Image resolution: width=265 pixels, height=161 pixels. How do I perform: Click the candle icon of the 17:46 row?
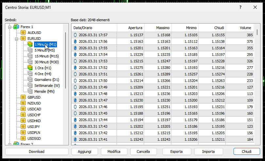[x=75, y=107]
